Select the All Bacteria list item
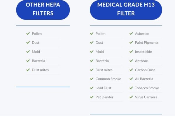Screen dimensions: 175x117 [x=146, y=79]
